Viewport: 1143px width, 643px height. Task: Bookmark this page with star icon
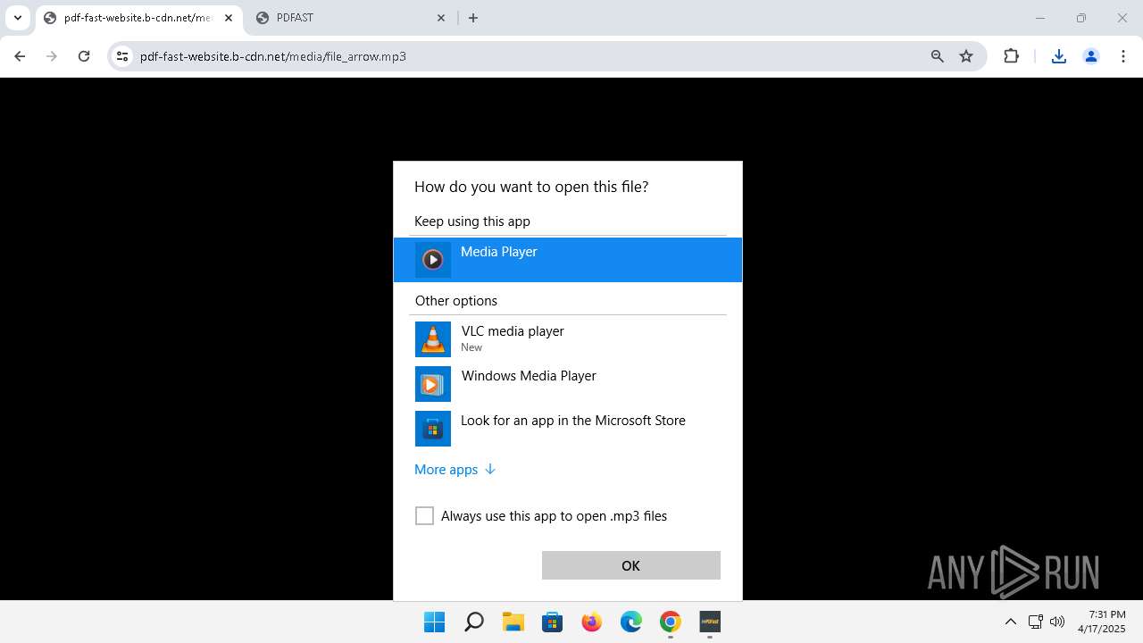[x=966, y=56]
